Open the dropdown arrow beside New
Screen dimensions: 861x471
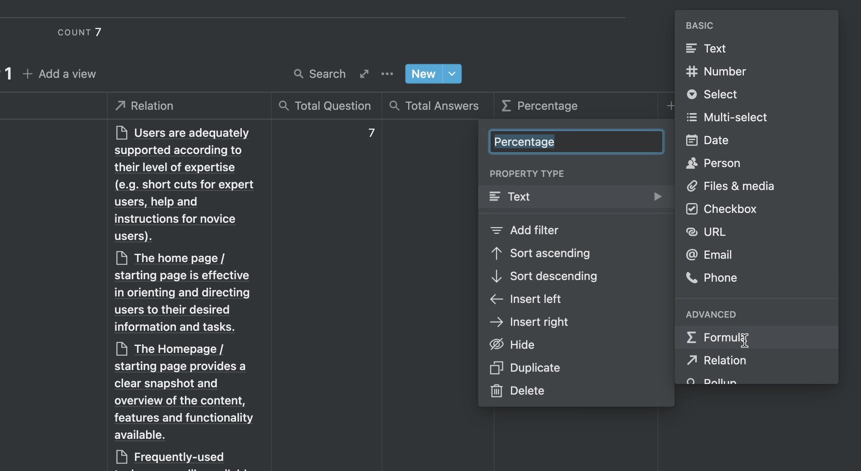452,74
